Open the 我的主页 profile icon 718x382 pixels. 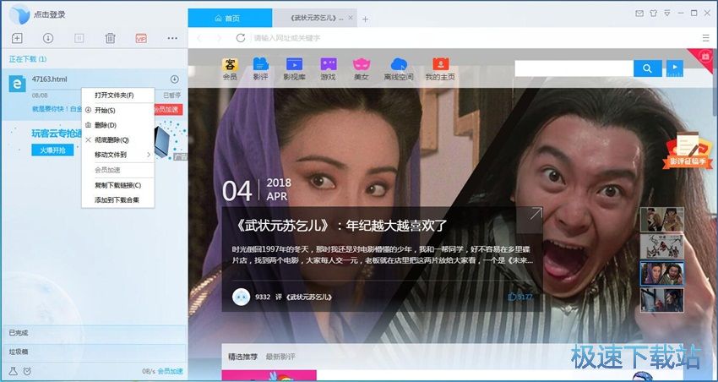coord(440,69)
